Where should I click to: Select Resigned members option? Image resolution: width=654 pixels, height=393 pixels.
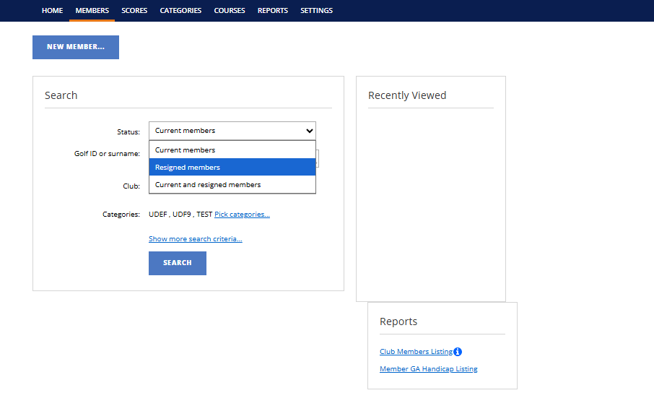(x=232, y=167)
